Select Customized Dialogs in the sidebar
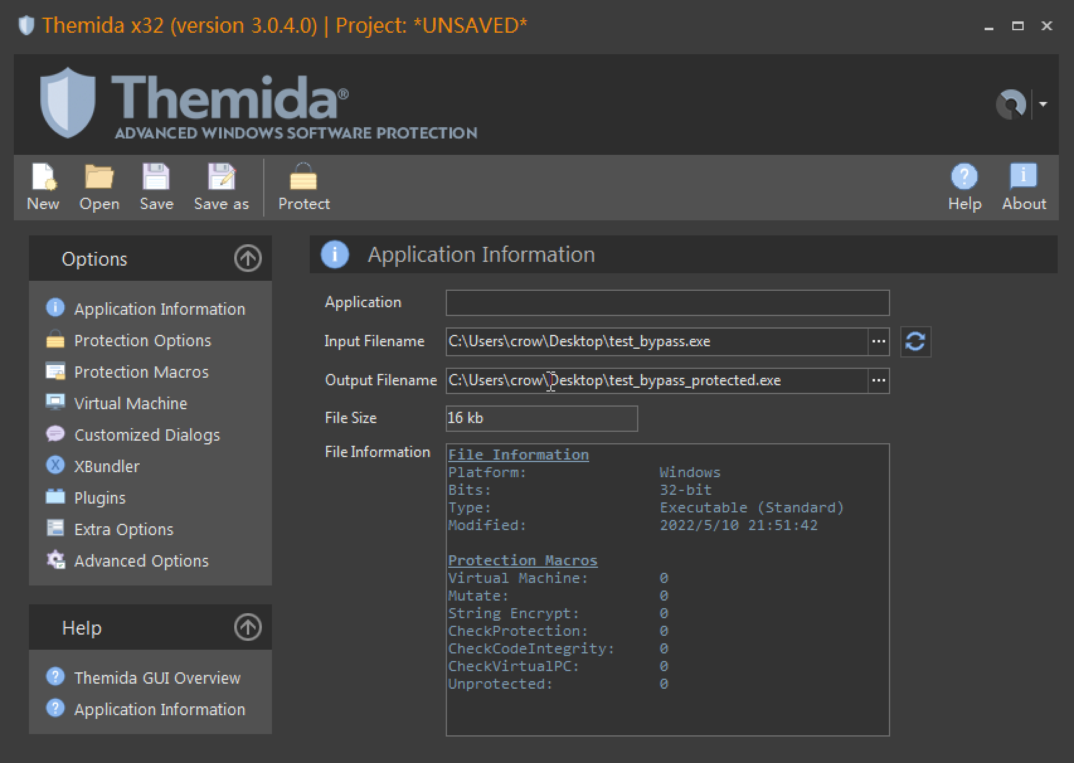Image resolution: width=1074 pixels, height=763 pixels. click(133, 434)
